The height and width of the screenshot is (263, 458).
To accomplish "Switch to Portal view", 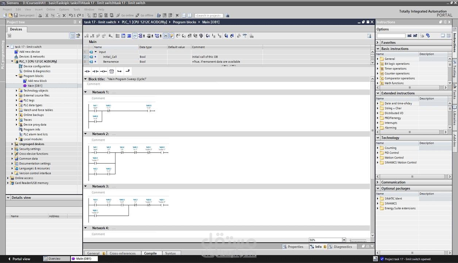I will coord(19,259).
